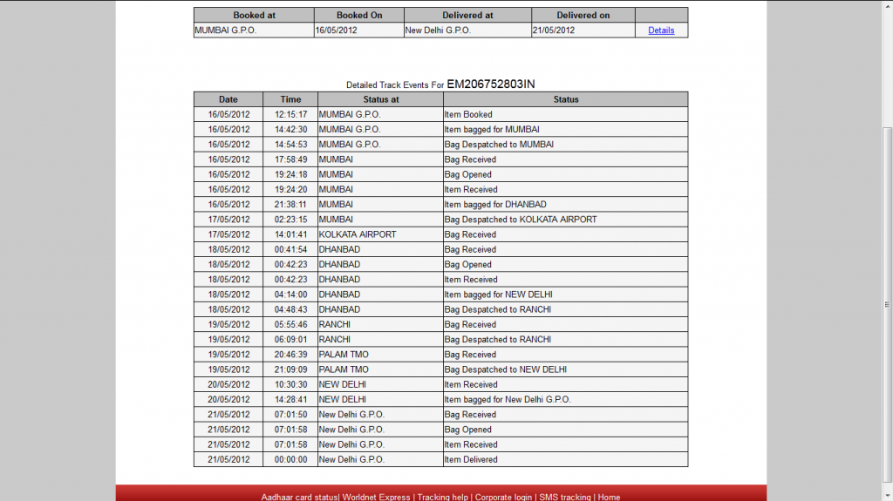Open the Aadhaar card status footer link
Screen dimensions: 893x501
coord(299,497)
